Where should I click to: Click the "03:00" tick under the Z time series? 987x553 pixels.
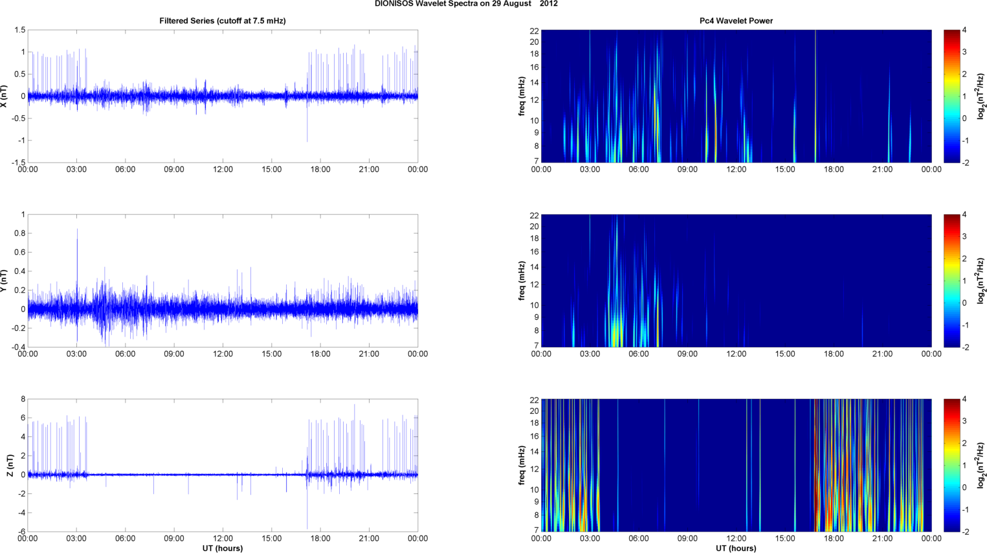(76, 539)
